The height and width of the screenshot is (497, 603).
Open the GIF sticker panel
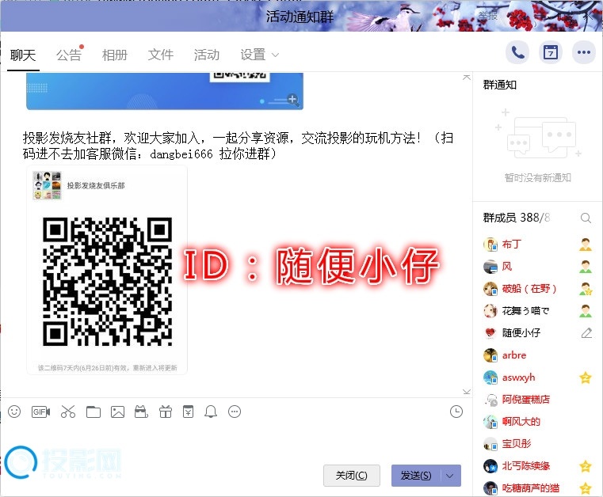40,412
